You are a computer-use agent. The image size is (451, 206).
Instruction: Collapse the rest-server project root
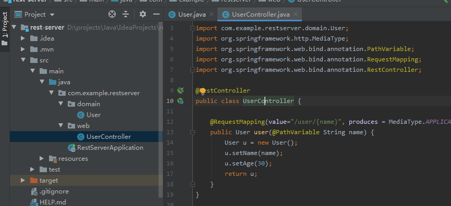pyautogui.click(x=14, y=28)
